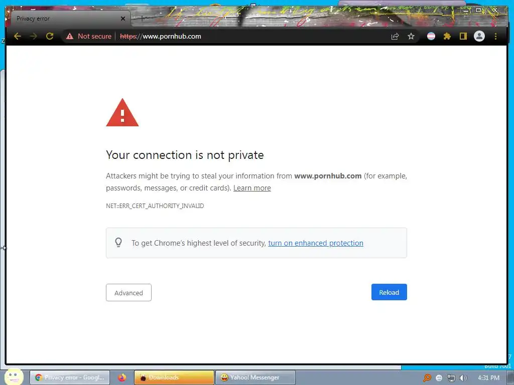This screenshot has width=514, height=385.
Task: Click the lightbulb tip icon
Action: [118, 243]
